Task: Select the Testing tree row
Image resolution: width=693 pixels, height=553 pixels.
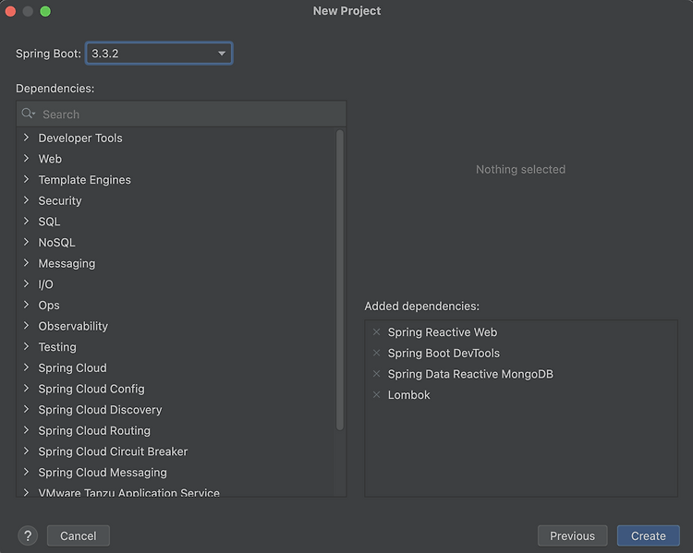Action: point(176,347)
